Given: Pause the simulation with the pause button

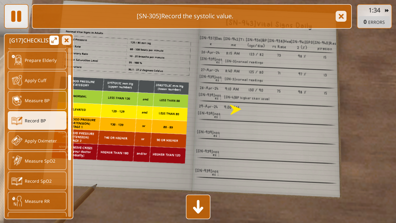Looking at the screenshot, I should coord(16,16).
